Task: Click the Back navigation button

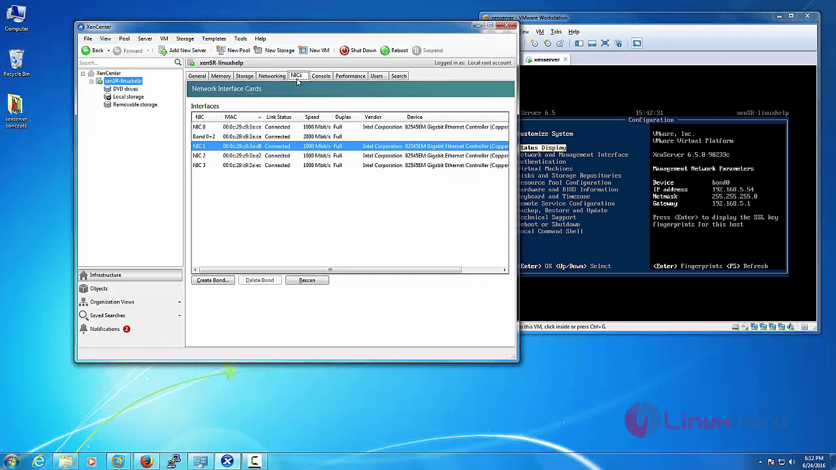Action: point(93,50)
